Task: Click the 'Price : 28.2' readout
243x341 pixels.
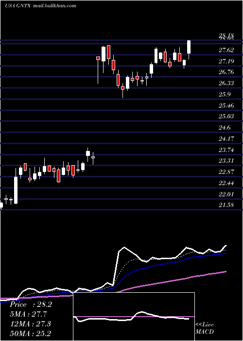Action: [31, 304]
